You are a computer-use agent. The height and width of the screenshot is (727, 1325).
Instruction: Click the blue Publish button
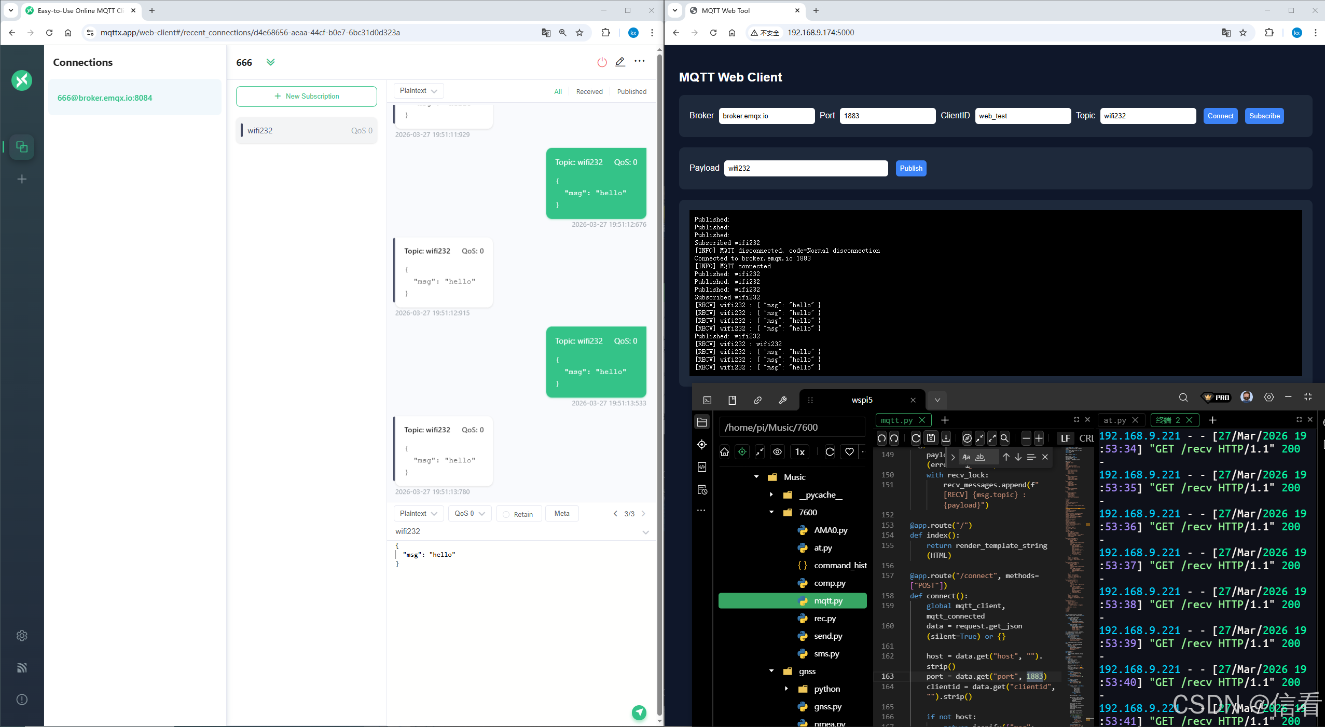point(910,168)
